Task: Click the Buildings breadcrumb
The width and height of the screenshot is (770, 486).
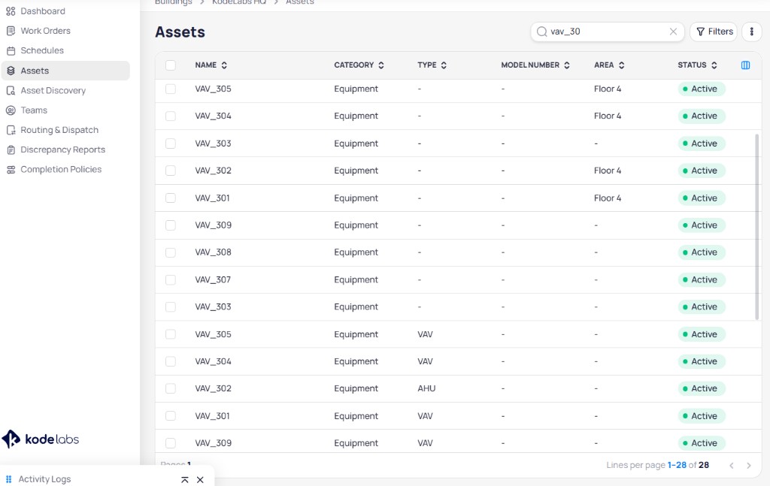Action: 174,2
